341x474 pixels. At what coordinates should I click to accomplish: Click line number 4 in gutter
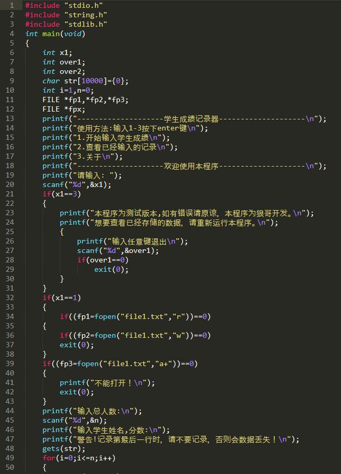[x=12, y=34]
